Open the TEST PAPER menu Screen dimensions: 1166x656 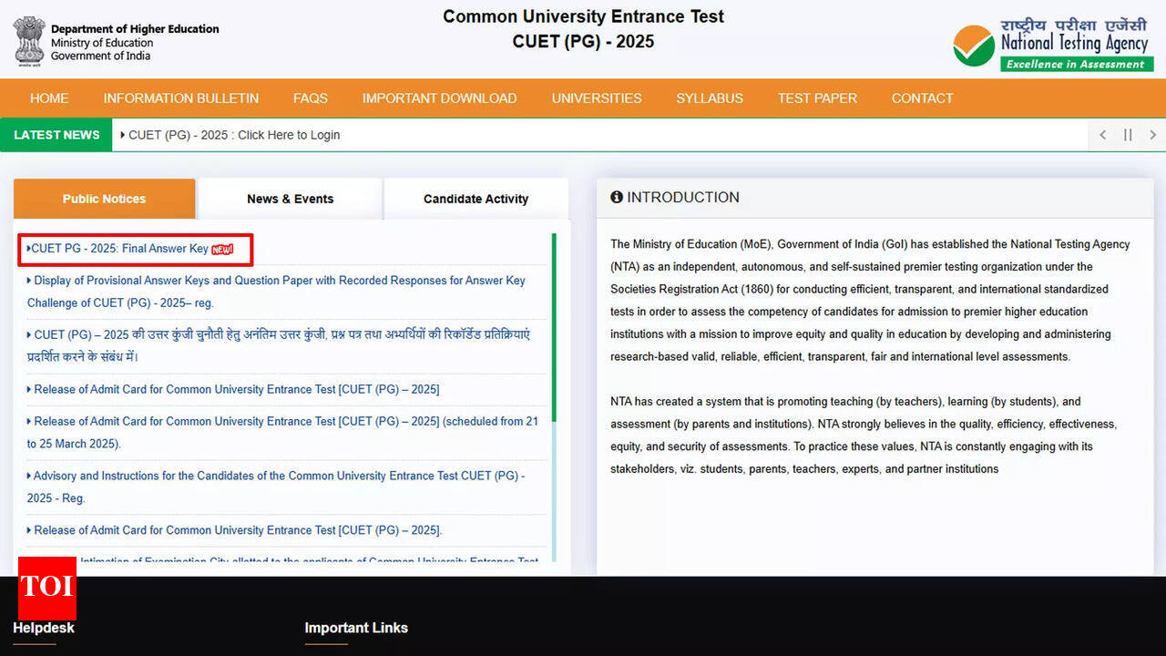(817, 98)
